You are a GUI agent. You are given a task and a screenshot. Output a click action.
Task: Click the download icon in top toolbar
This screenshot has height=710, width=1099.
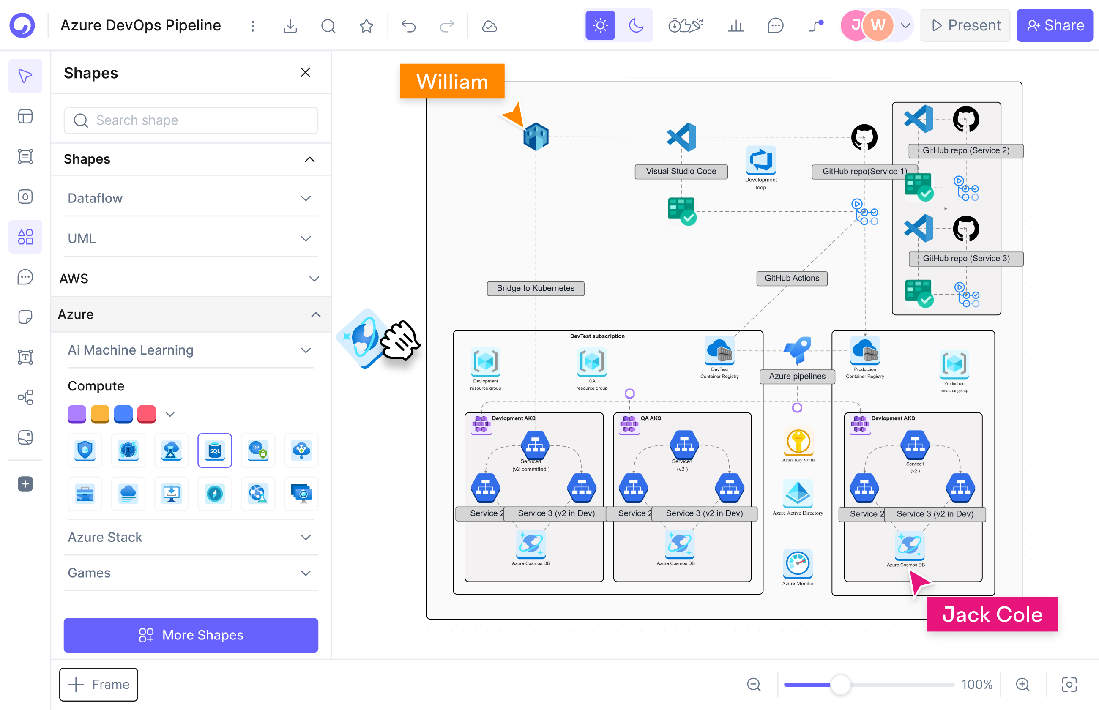(290, 26)
